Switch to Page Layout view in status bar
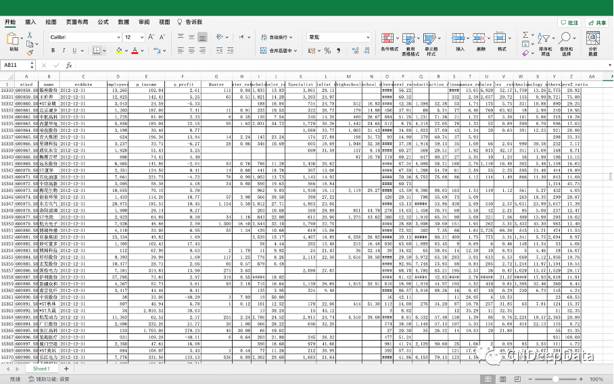Screen dimensions: 614x384 tap(503, 379)
